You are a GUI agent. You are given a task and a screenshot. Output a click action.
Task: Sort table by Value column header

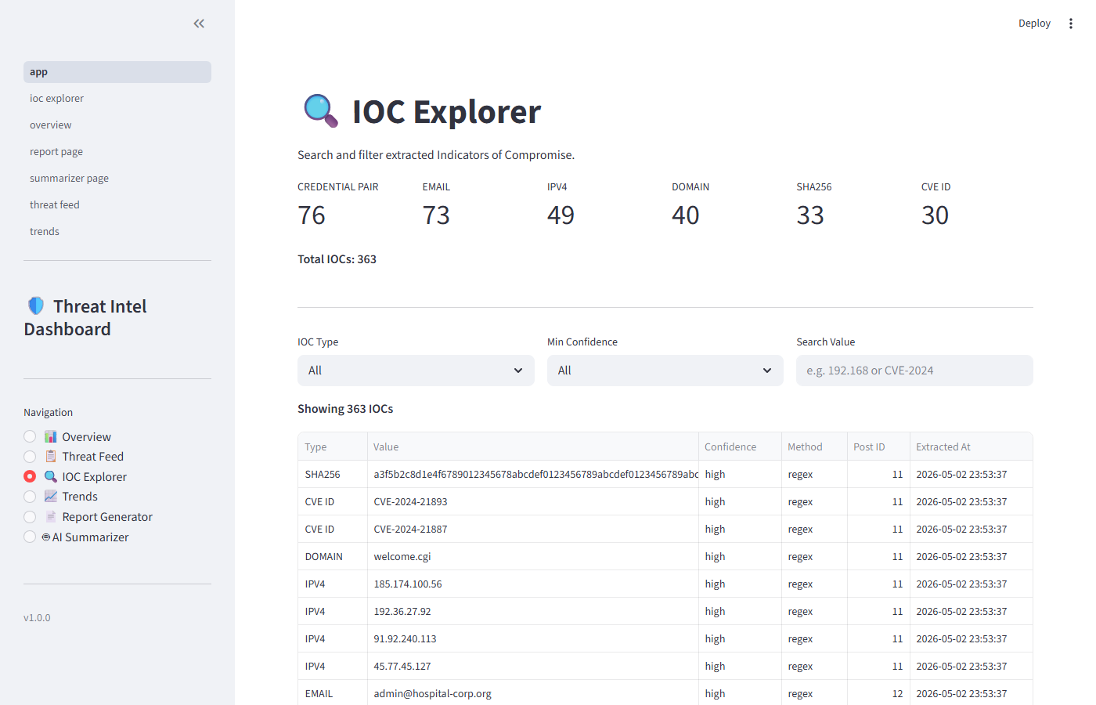point(533,446)
